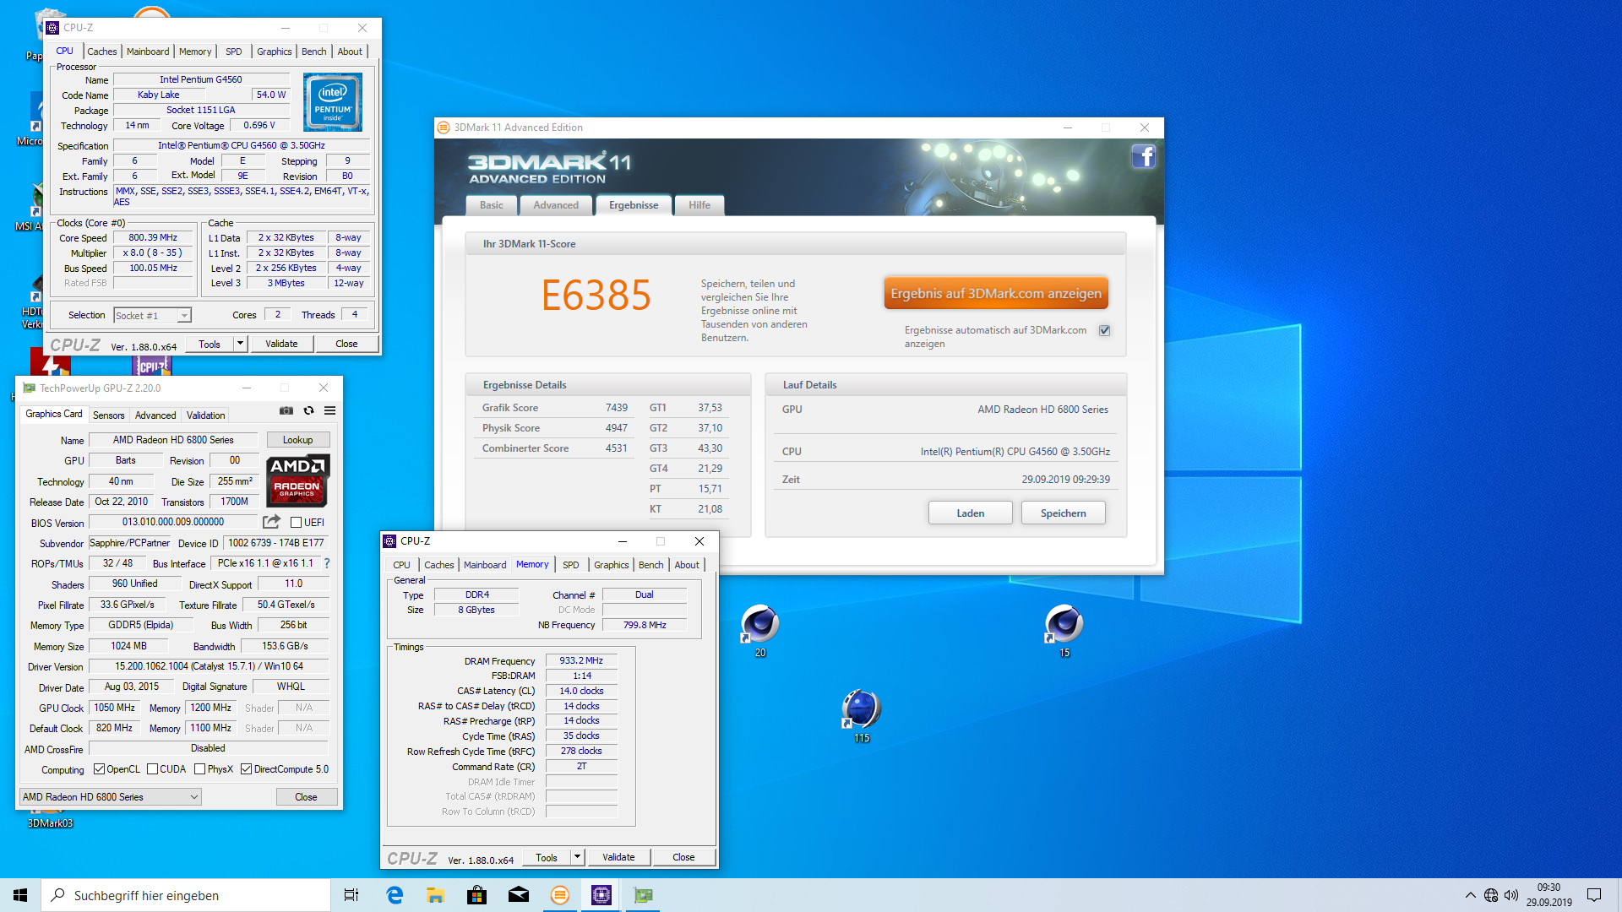Viewport: 1622px width, 912px height.
Task: Open File Explorer from the taskbar
Action: pyautogui.click(x=435, y=895)
